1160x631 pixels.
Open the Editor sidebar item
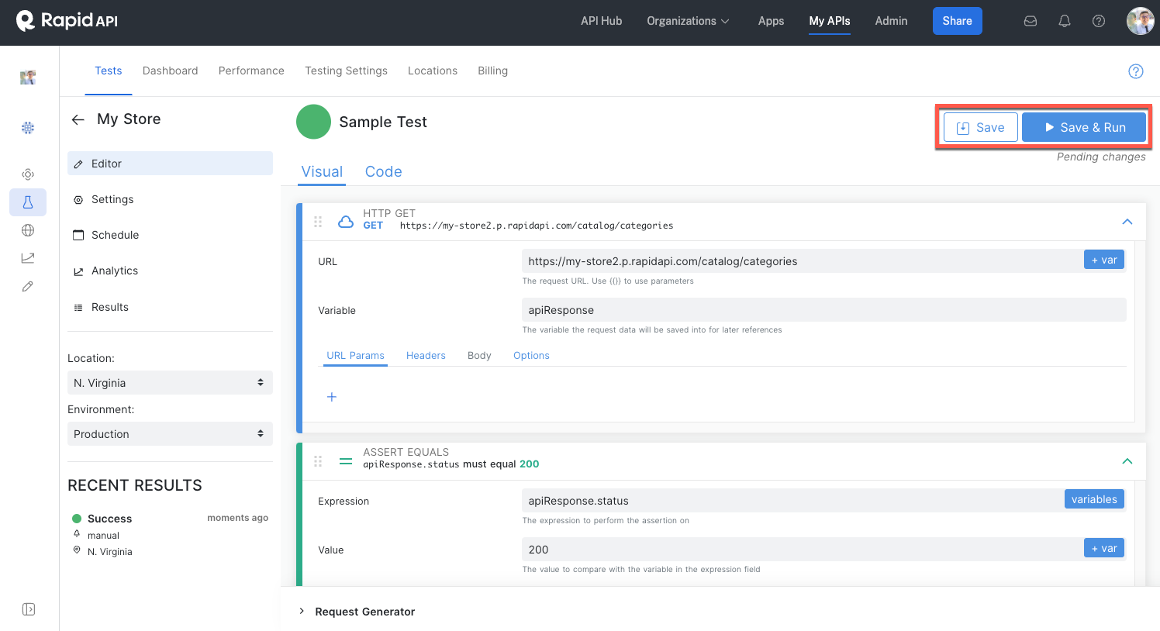click(x=170, y=164)
